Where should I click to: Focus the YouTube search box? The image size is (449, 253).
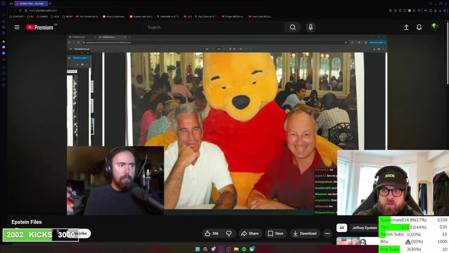214,27
